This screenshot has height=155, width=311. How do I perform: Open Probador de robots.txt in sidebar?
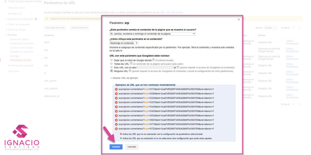point(22,52)
